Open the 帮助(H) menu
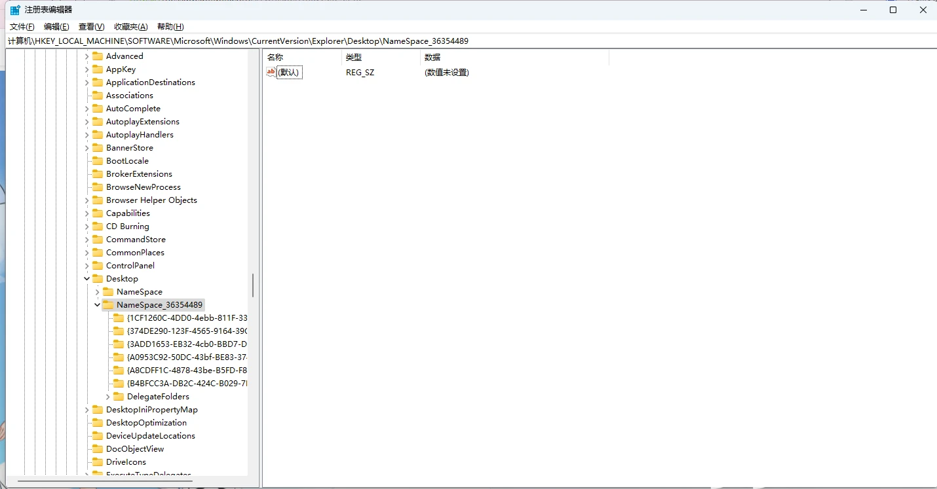This screenshot has width=937, height=489. pos(170,27)
